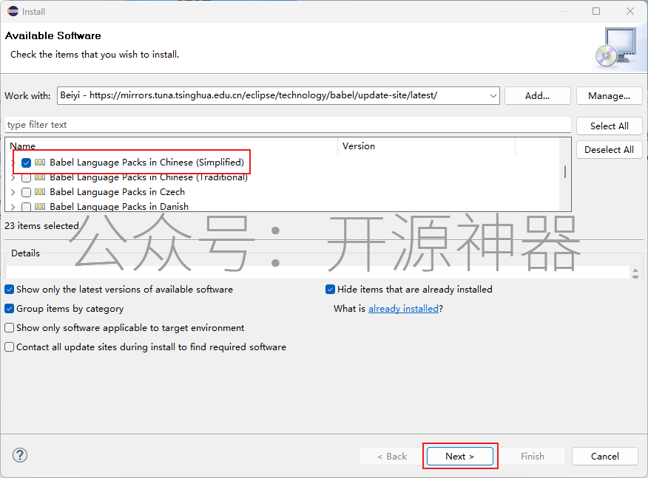648x478 pixels.
Task: Click the "Check the items that you wish to install." text
Action: click(x=95, y=55)
